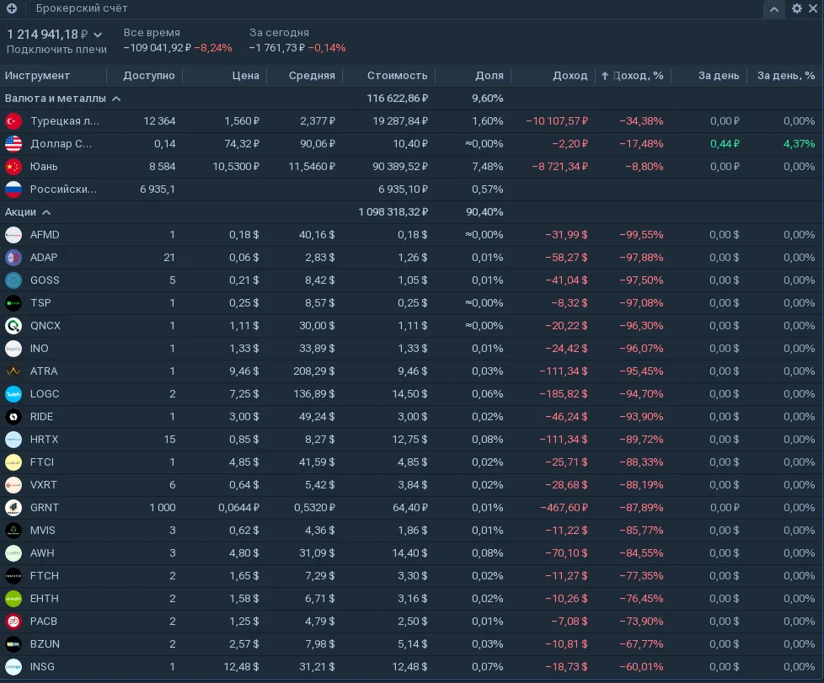Click the AFMD stock logo
The image size is (824, 683).
click(13, 235)
